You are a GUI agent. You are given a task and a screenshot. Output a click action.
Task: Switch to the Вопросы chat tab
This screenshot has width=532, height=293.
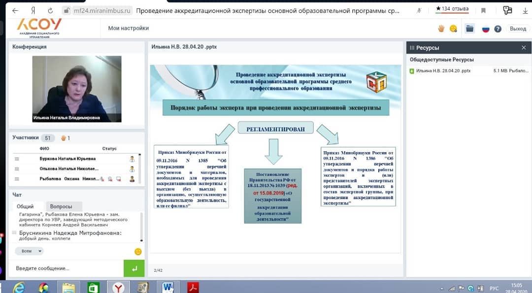click(61, 206)
